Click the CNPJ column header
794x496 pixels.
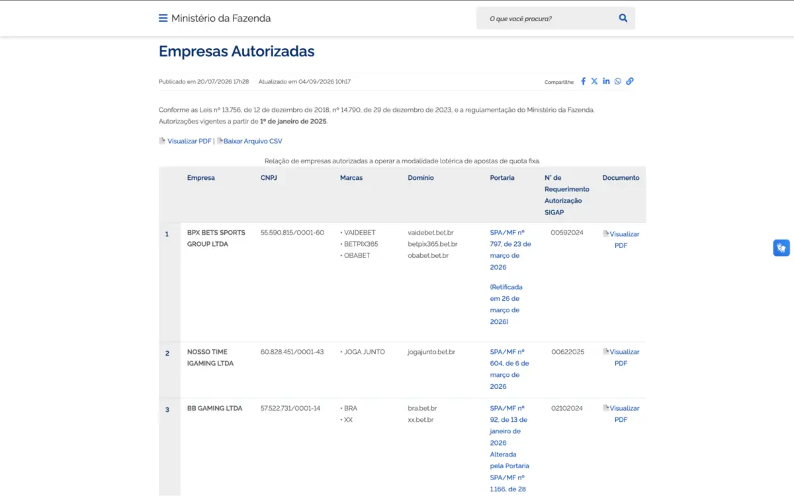269,178
